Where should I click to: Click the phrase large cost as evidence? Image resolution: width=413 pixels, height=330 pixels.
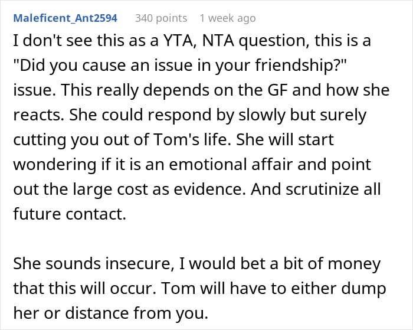158,189
